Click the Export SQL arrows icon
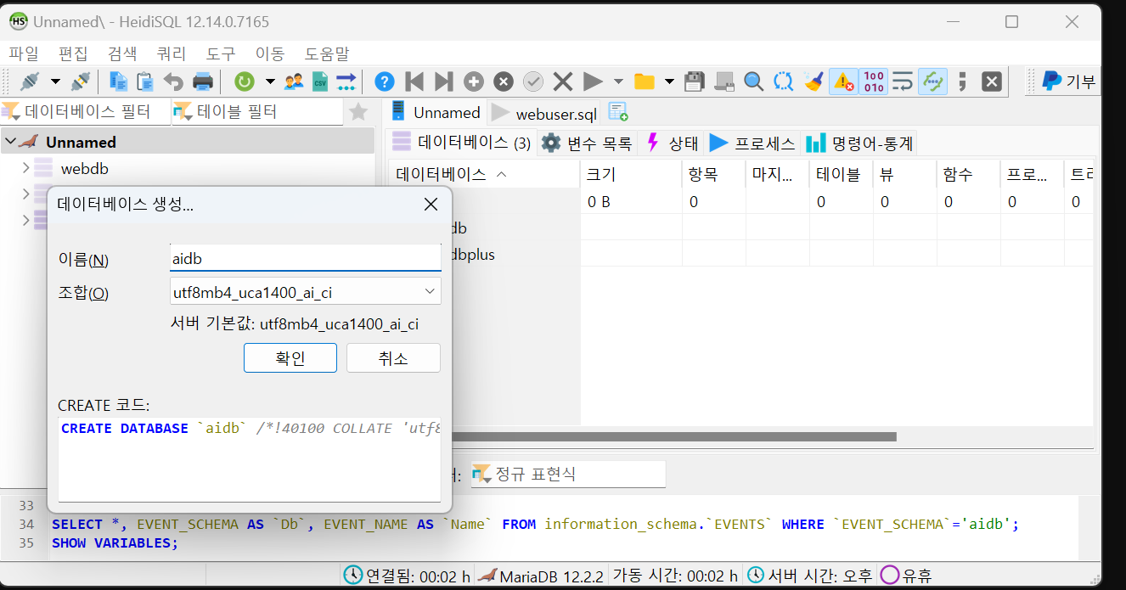Viewport: 1126px width, 590px height. click(346, 81)
